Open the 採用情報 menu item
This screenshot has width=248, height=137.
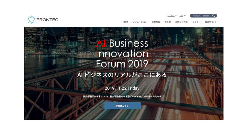point(209,22)
